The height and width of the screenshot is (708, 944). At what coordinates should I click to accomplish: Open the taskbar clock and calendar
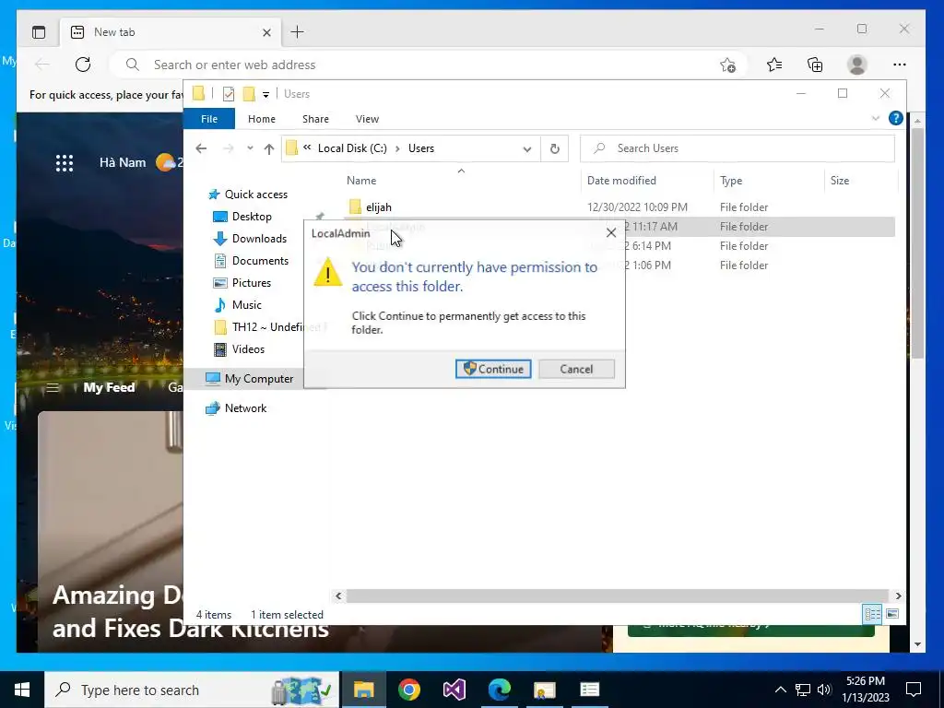click(x=866, y=690)
